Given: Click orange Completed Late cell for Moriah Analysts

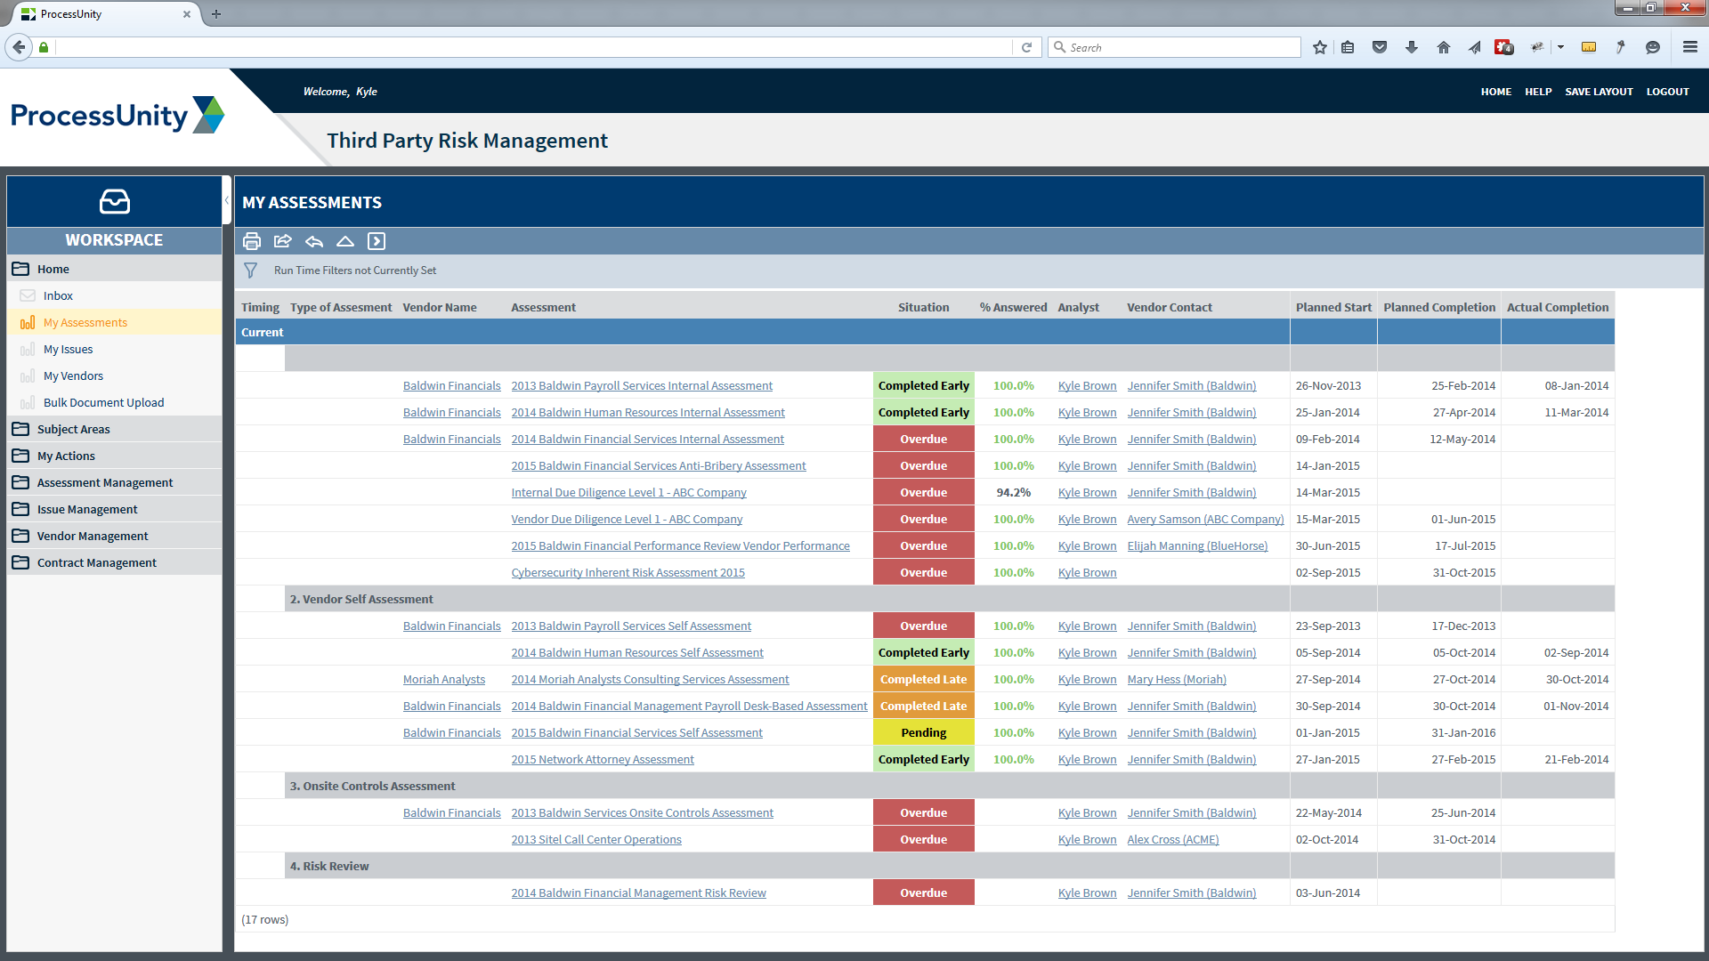Looking at the screenshot, I should tap(923, 679).
